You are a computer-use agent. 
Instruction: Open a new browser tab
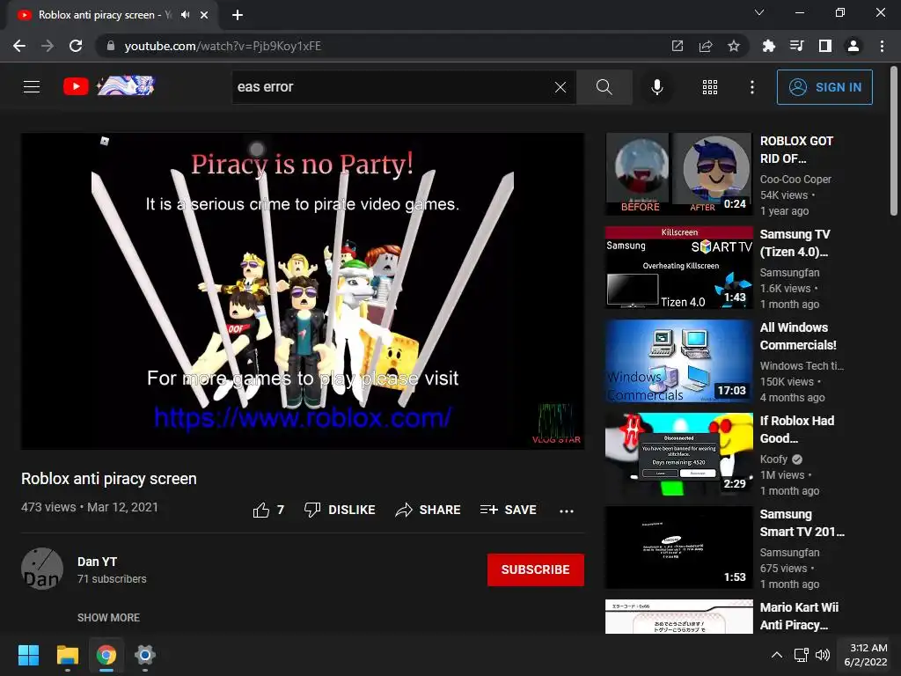click(238, 15)
